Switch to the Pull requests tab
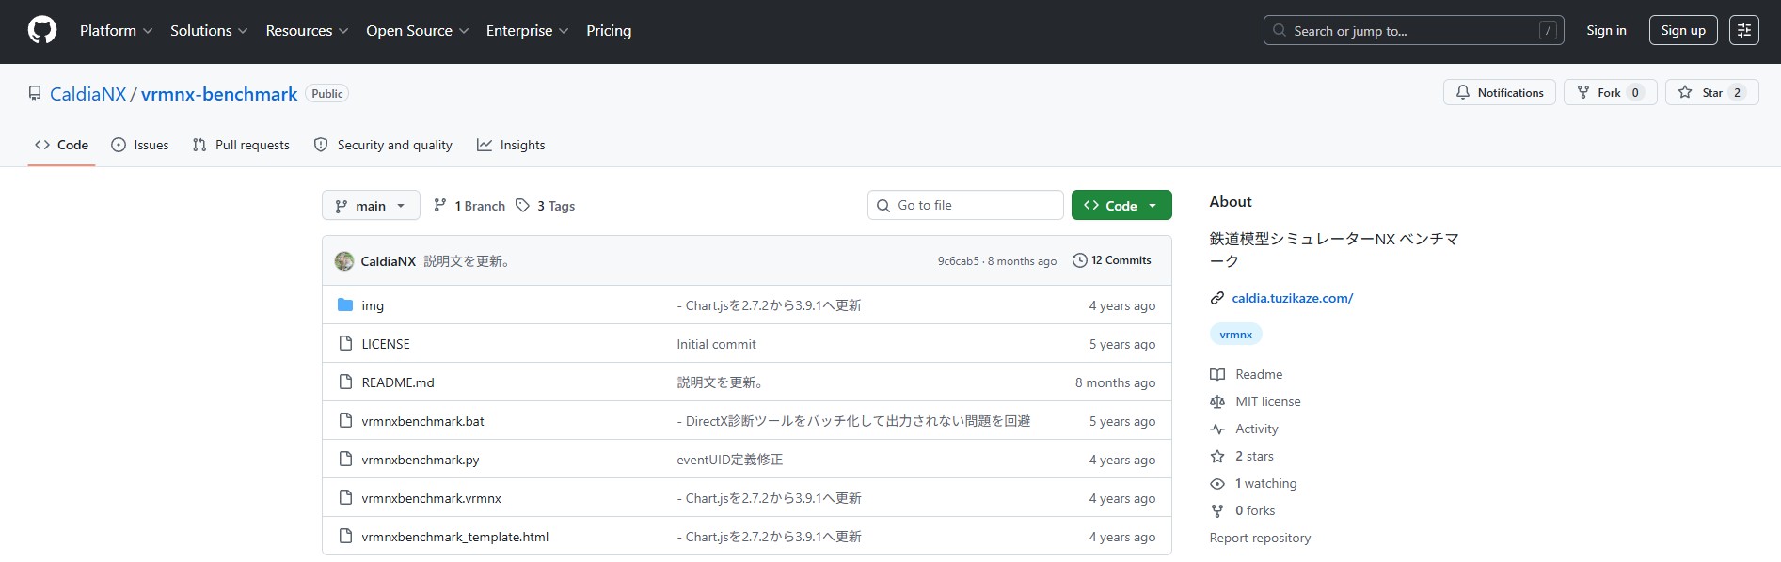This screenshot has width=1781, height=562. pyautogui.click(x=241, y=145)
